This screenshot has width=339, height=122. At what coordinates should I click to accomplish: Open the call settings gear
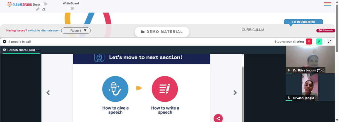4,42
